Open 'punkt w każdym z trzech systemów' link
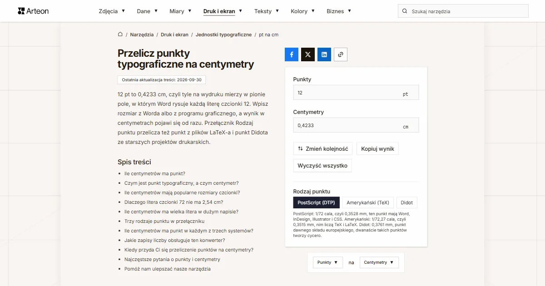545x286 pixels. pyautogui.click(x=189, y=231)
